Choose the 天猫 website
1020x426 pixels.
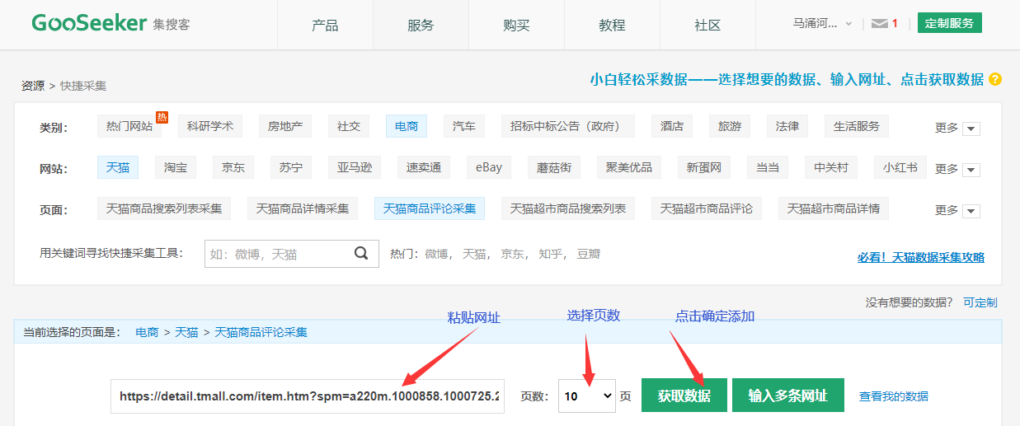[x=118, y=167]
